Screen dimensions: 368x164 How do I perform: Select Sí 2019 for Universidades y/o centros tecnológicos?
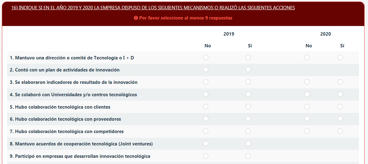click(x=248, y=94)
